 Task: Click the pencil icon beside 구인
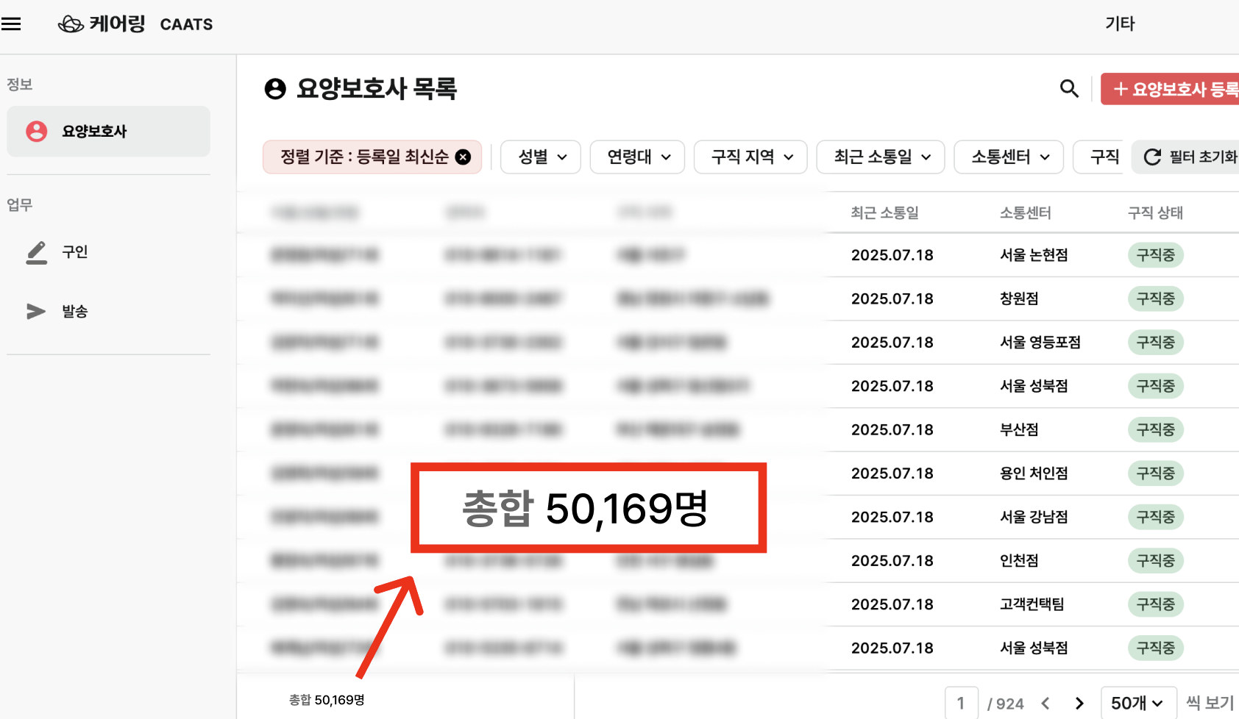pyautogui.click(x=36, y=252)
